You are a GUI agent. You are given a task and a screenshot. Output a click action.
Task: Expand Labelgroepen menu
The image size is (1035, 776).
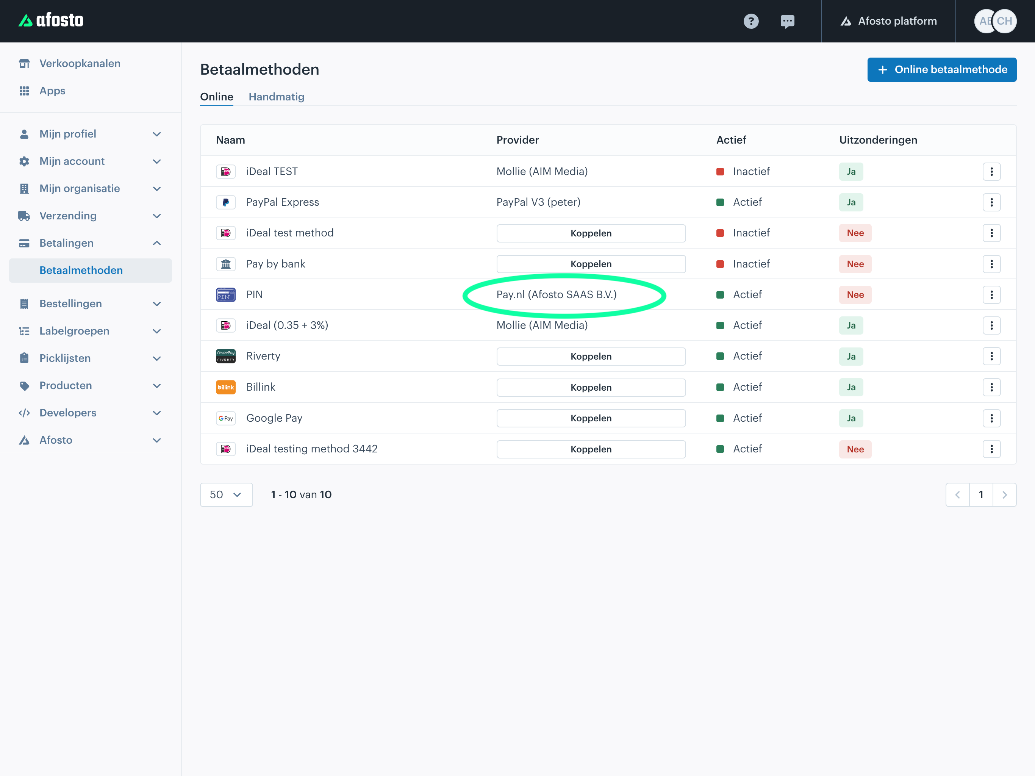click(90, 331)
